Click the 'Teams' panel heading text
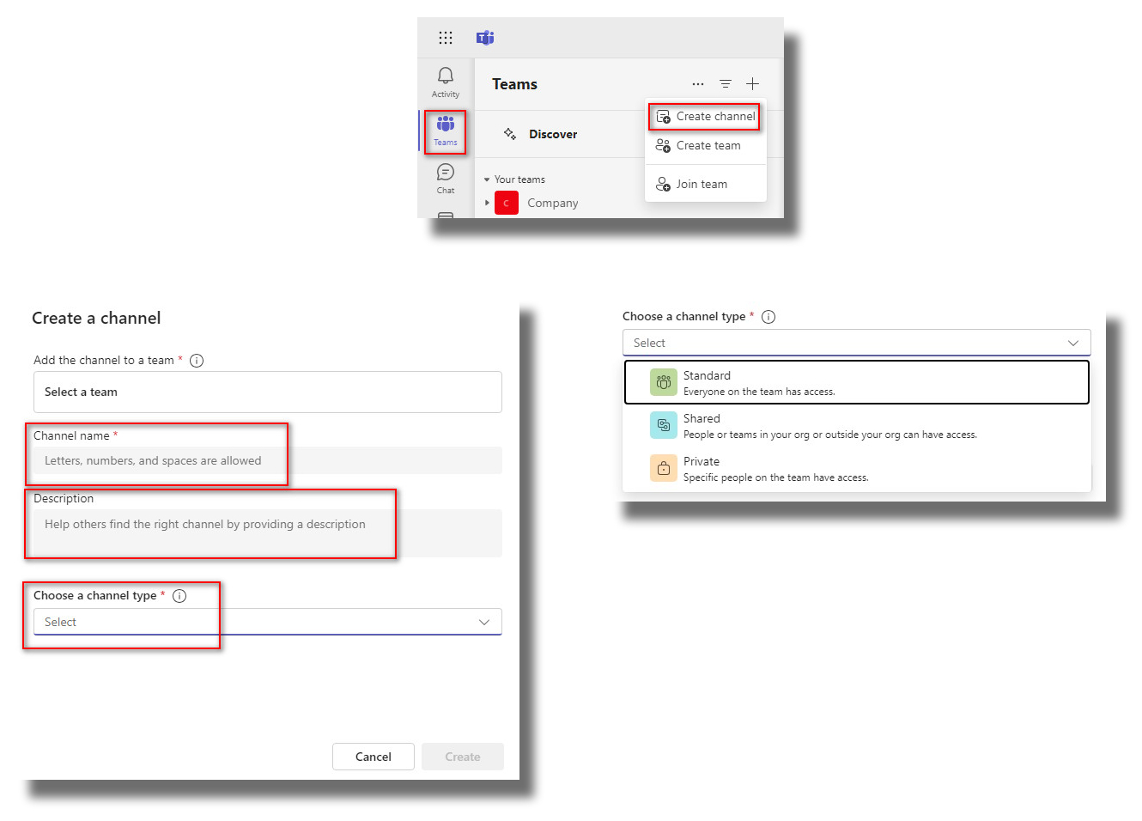The width and height of the screenshot is (1142, 821). 514,84
